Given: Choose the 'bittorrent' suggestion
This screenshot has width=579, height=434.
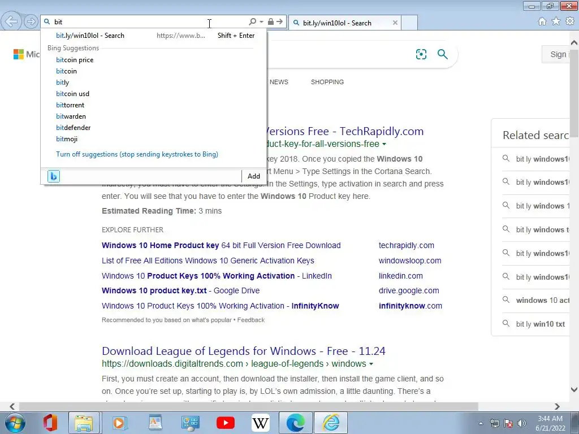Looking at the screenshot, I should coord(70,105).
